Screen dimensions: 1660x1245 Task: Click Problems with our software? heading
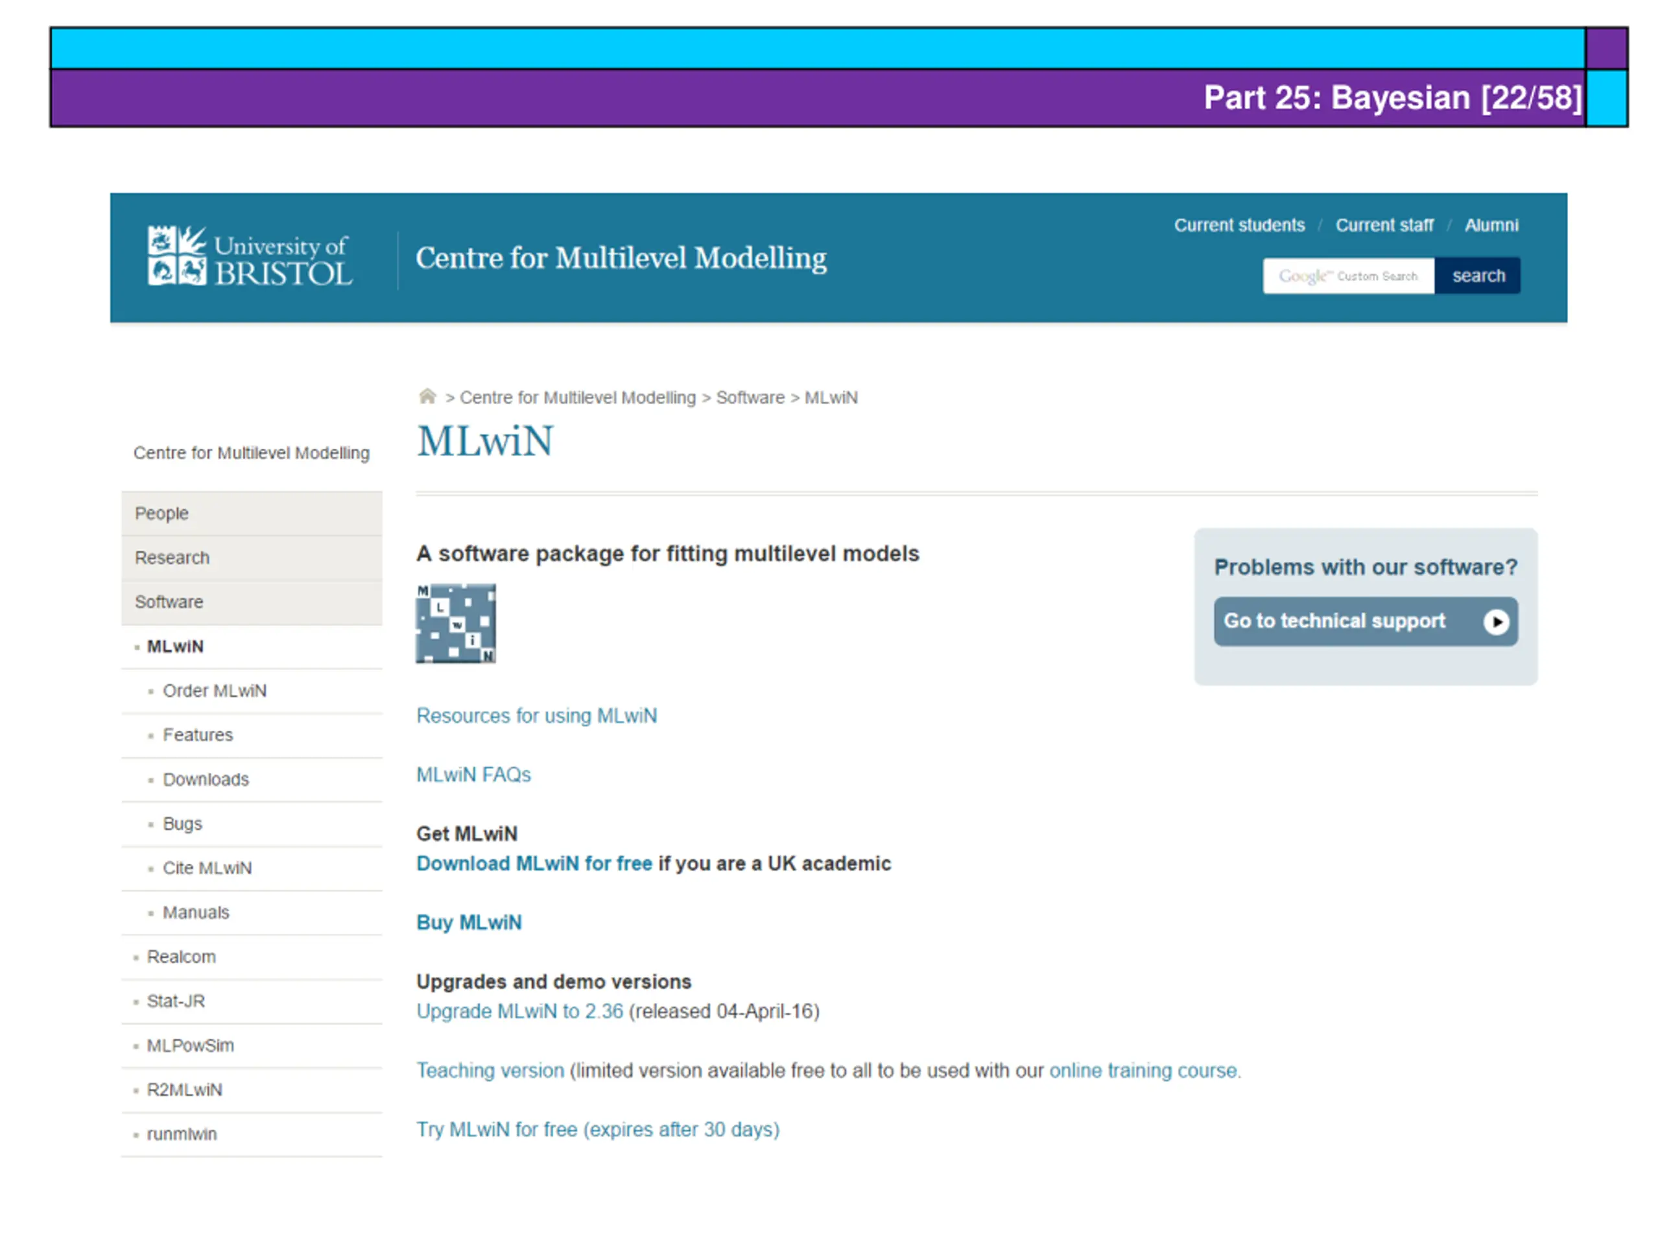click(1366, 567)
